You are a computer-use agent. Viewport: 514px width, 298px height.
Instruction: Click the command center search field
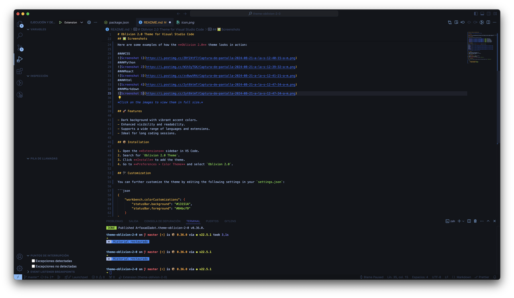(x=264, y=14)
